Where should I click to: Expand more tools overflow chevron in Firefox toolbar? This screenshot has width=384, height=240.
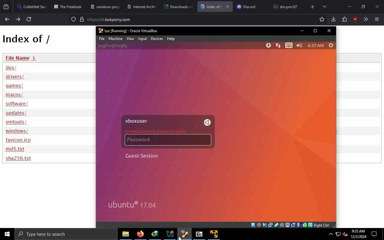pos(366,19)
